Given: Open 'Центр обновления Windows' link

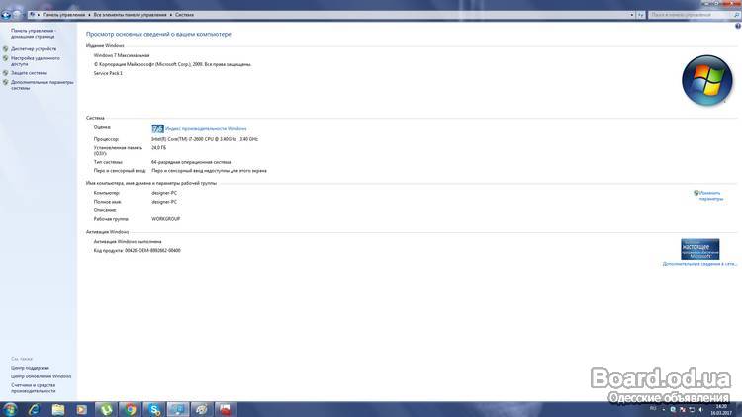Looking at the screenshot, I should pyautogui.click(x=42, y=376).
